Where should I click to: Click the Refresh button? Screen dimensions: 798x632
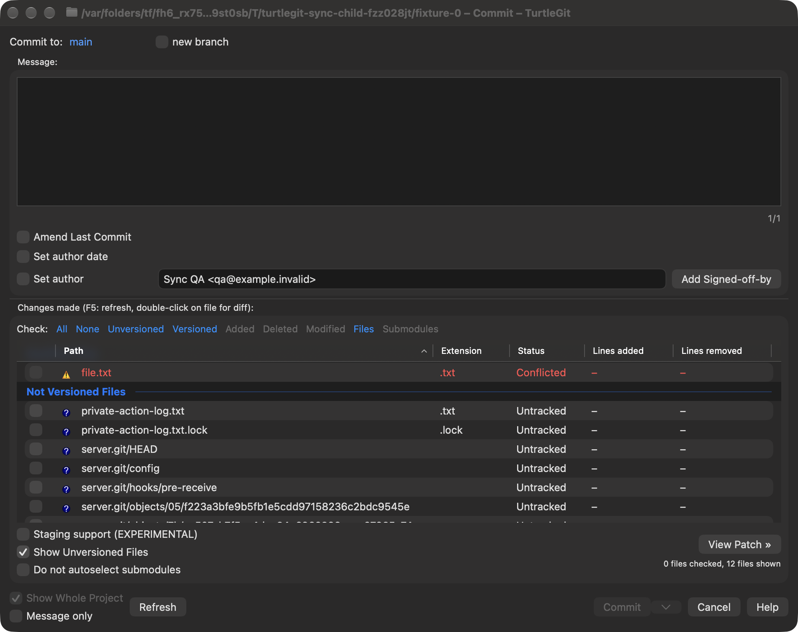click(158, 607)
